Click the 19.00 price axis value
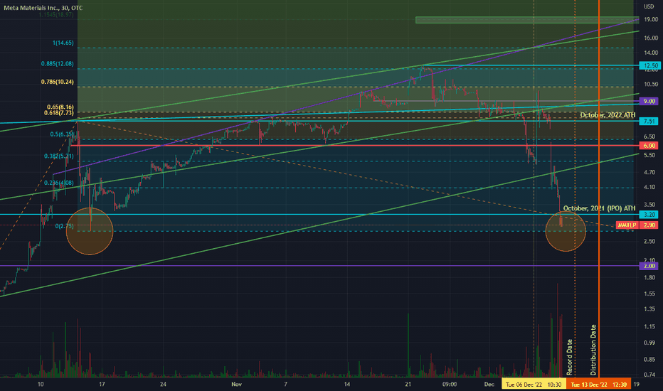 pyautogui.click(x=651, y=19)
